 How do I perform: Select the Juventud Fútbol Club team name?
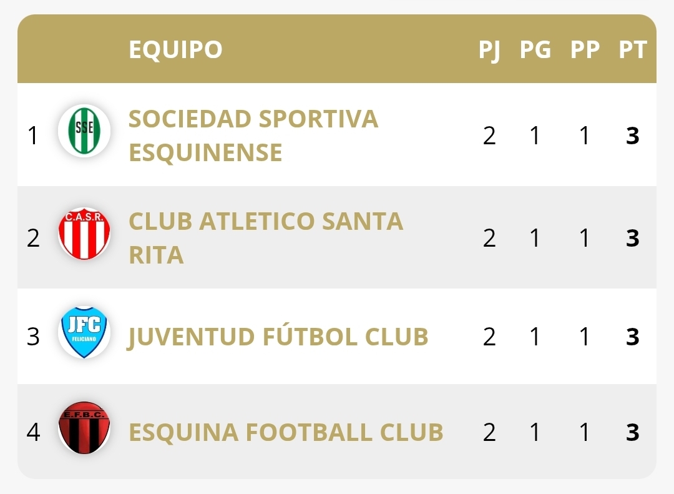pos(278,337)
